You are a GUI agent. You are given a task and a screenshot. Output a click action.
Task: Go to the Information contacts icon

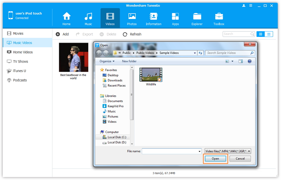[x=153, y=17]
